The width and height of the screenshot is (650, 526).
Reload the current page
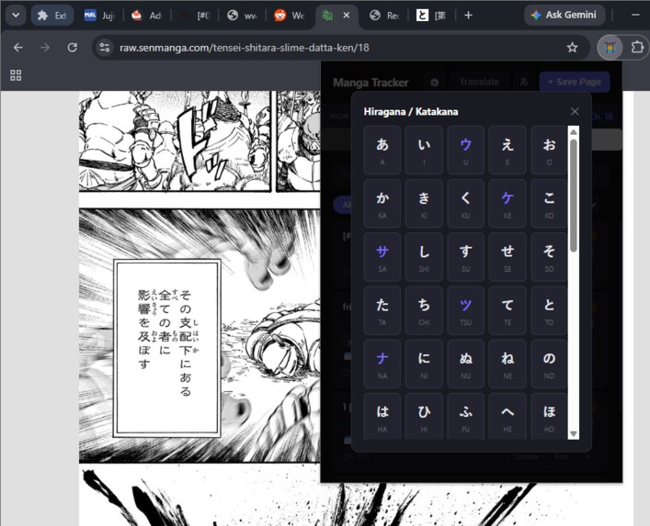(x=72, y=48)
